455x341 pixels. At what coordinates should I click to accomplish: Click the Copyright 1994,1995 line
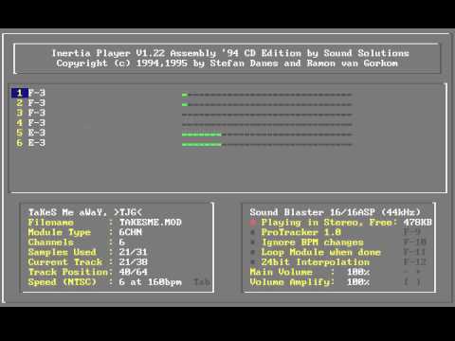[x=227, y=63]
